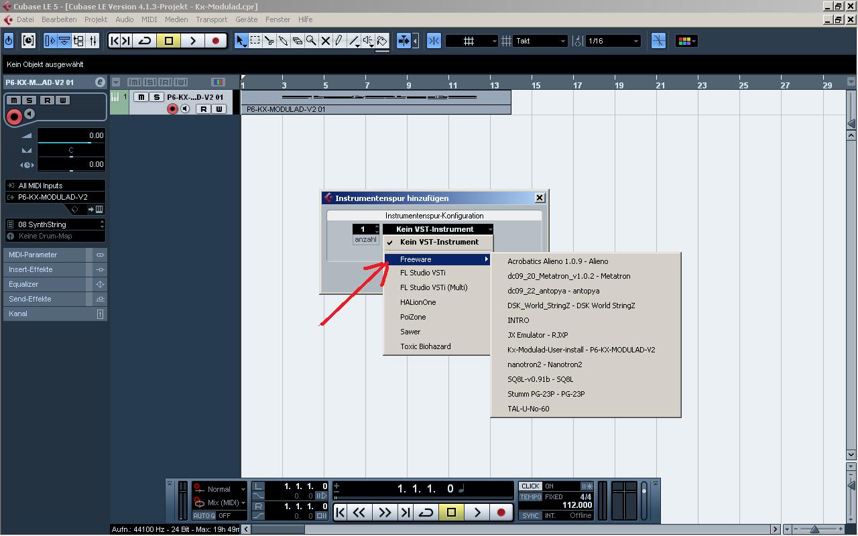Adjust the inspector volume slider

[71, 143]
